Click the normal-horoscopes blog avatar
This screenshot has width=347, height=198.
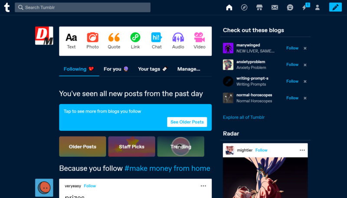(228, 98)
